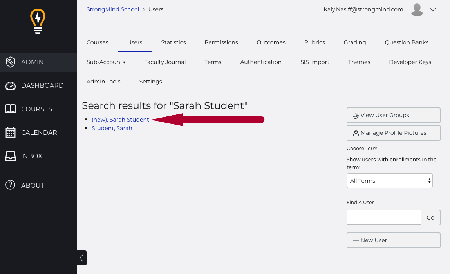Open the SIS Import tab
The image size is (450, 274).
(x=314, y=62)
